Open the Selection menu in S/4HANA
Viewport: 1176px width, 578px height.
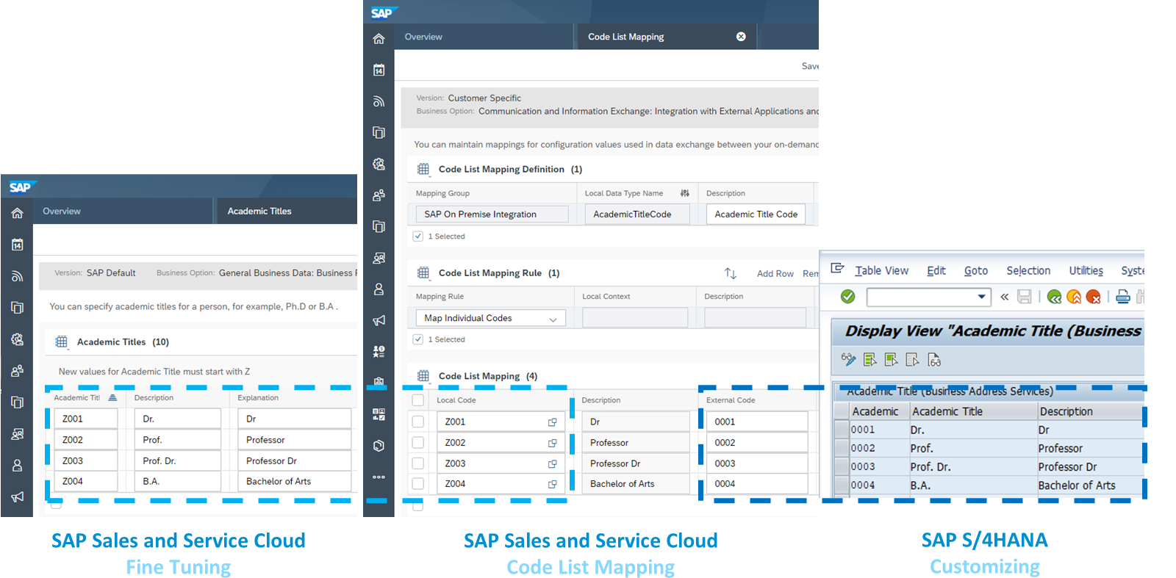[x=1028, y=270]
